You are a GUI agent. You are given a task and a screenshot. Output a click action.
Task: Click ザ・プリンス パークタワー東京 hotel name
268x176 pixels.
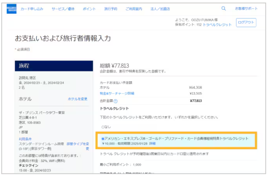42,113
